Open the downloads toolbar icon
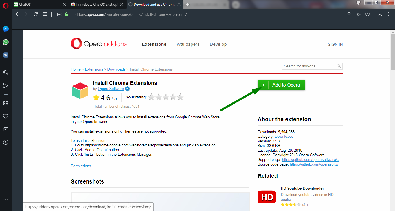This screenshot has width=395, height=211. click(380, 14)
